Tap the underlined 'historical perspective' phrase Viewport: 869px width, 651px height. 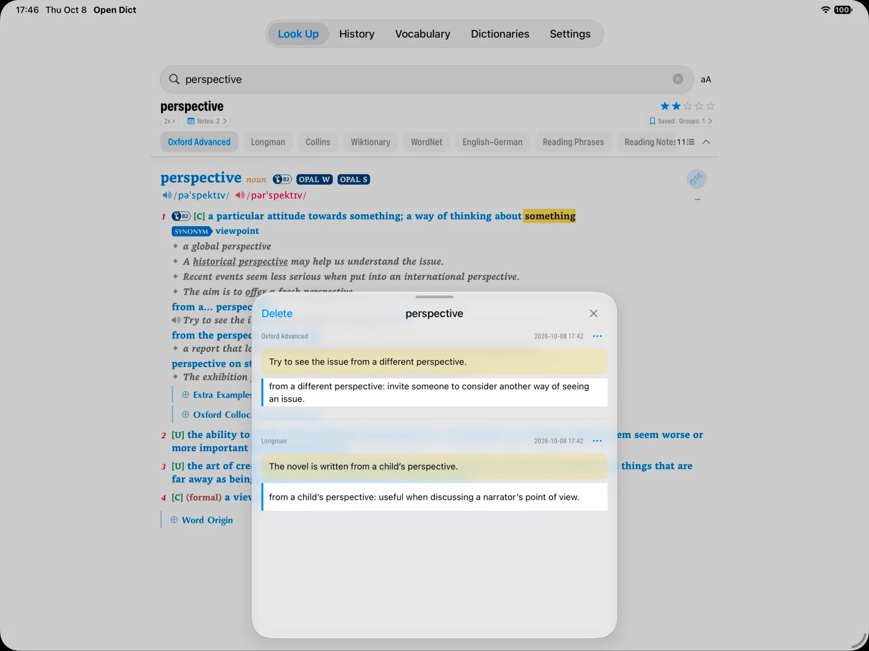coord(240,261)
